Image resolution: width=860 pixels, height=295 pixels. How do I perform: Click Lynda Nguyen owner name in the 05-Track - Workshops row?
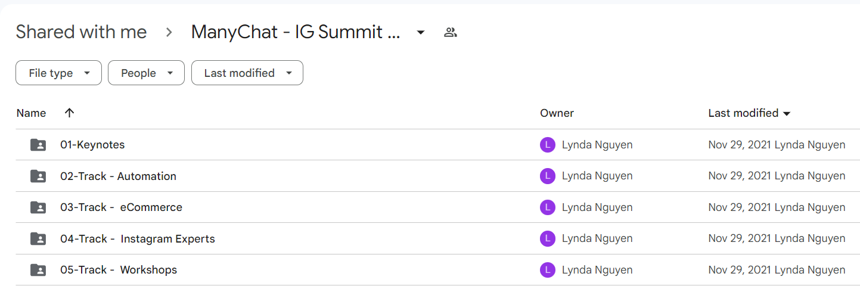pyautogui.click(x=597, y=270)
